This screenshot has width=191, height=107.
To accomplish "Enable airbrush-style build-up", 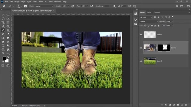I will tap(92, 6).
